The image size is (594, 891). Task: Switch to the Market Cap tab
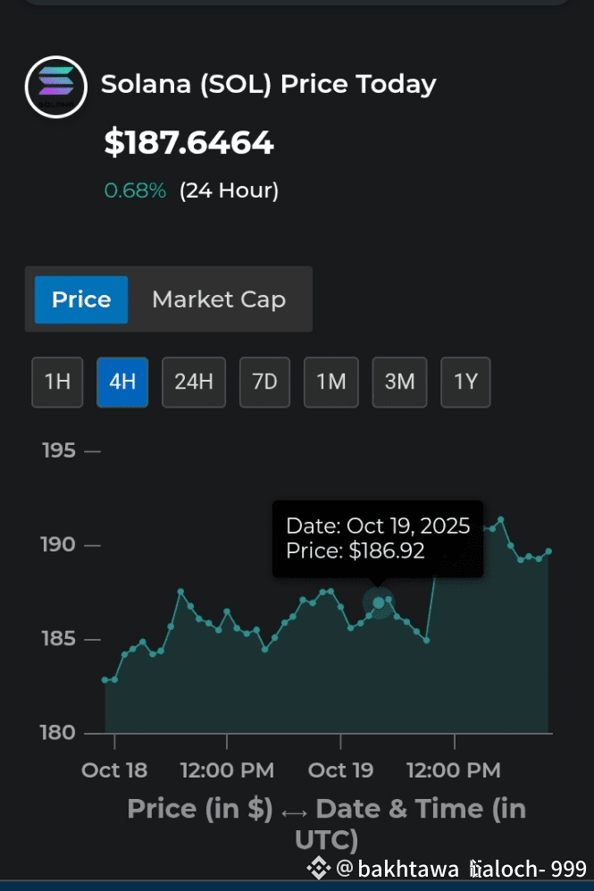tap(219, 299)
